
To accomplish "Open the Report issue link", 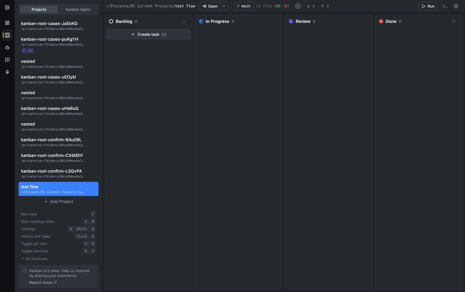I will click(43, 282).
